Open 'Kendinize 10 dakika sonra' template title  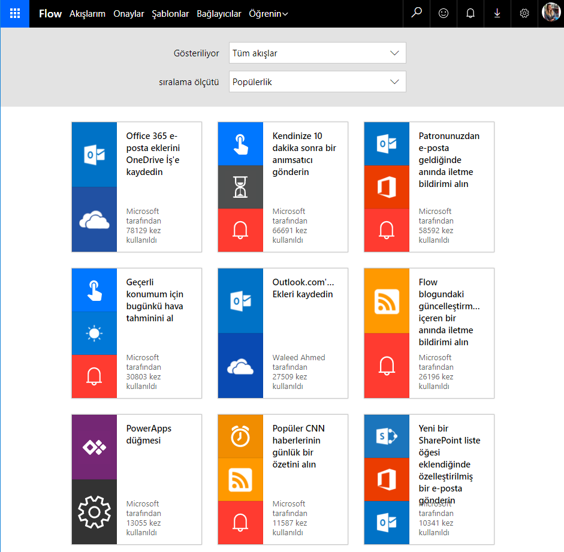pyautogui.click(x=304, y=154)
